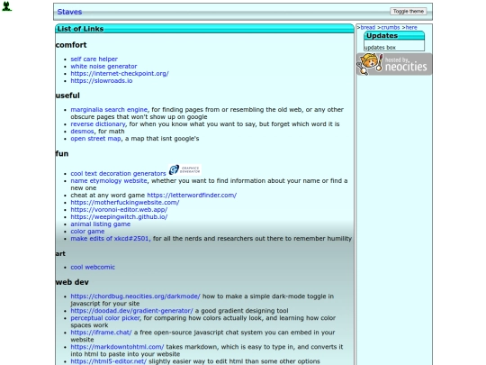Click the 'hosted by neocities' text
Image resolution: width=486 pixels, height=365 pixels.
[x=406, y=64]
